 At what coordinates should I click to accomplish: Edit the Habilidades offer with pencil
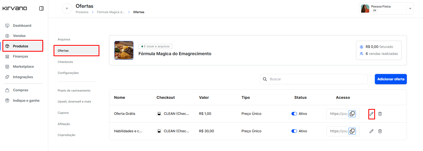(x=371, y=131)
